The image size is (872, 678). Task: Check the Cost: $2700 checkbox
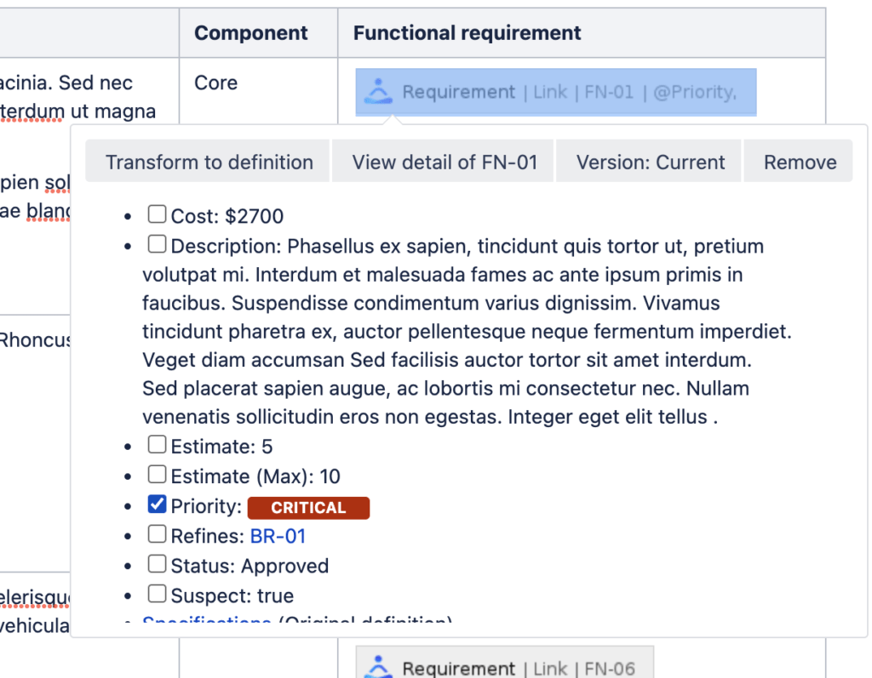point(157,214)
